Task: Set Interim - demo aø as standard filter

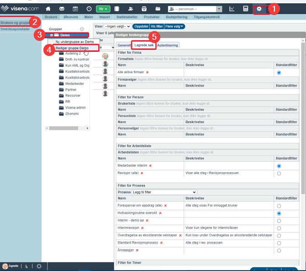Action: 279,221
